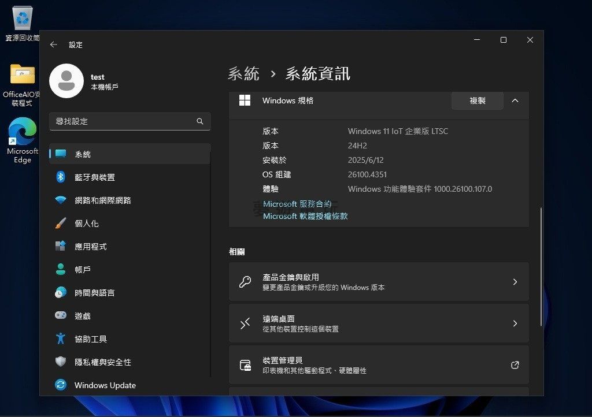Click the 系統 monitor icon in sidebar
592x417 pixels.
click(x=61, y=154)
